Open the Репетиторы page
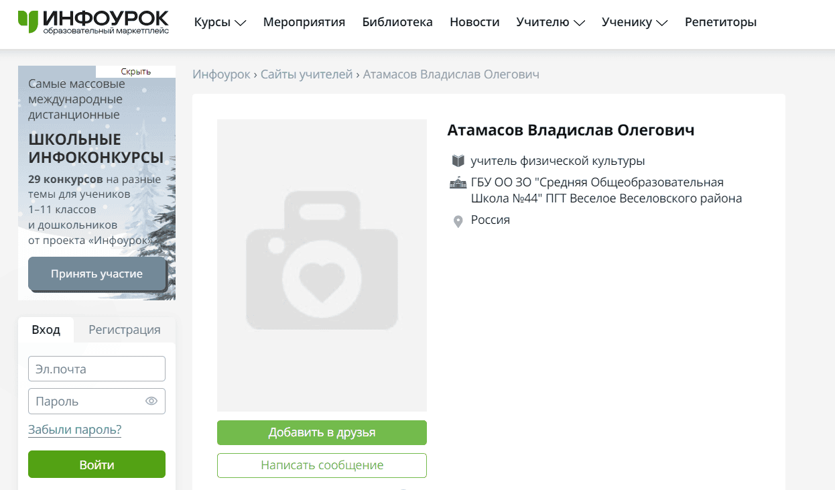Image resolution: width=835 pixels, height=490 pixels. [x=720, y=22]
